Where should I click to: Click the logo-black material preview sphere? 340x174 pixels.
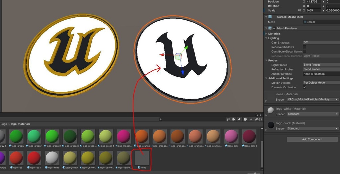271,125
